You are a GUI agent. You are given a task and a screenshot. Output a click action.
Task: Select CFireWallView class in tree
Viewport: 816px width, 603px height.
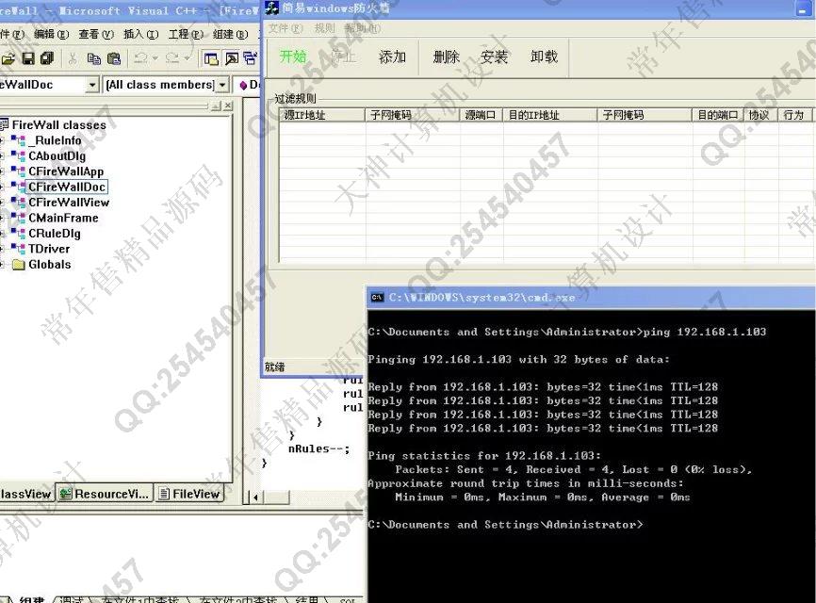point(69,203)
